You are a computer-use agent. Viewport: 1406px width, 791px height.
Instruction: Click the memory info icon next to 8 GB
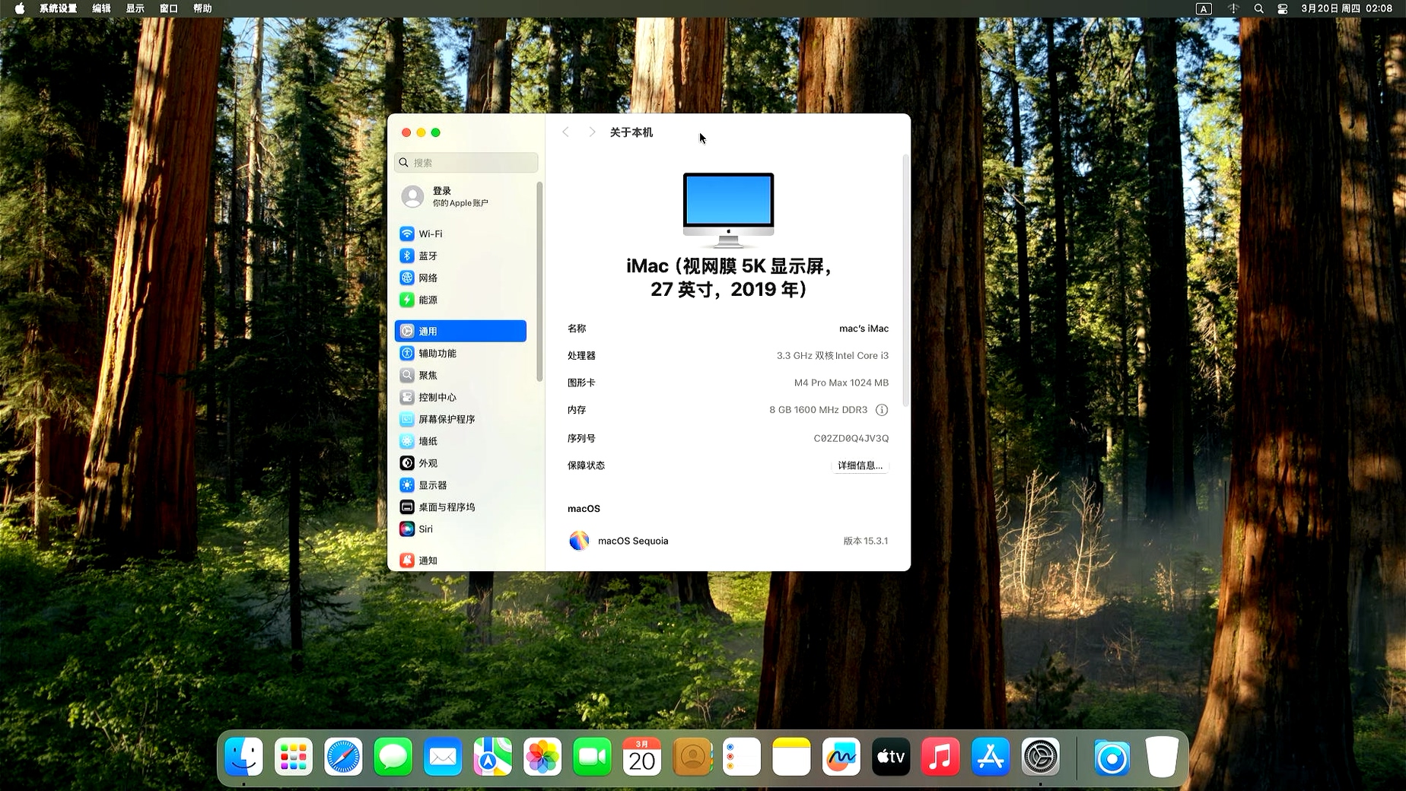tap(882, 410)
